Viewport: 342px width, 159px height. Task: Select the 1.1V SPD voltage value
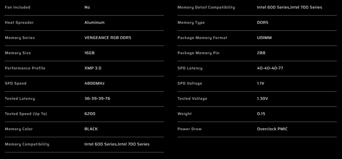point(260,83)
